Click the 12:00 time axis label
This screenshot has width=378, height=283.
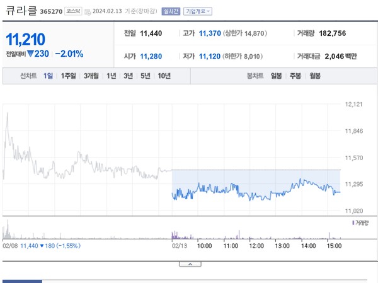256,246
